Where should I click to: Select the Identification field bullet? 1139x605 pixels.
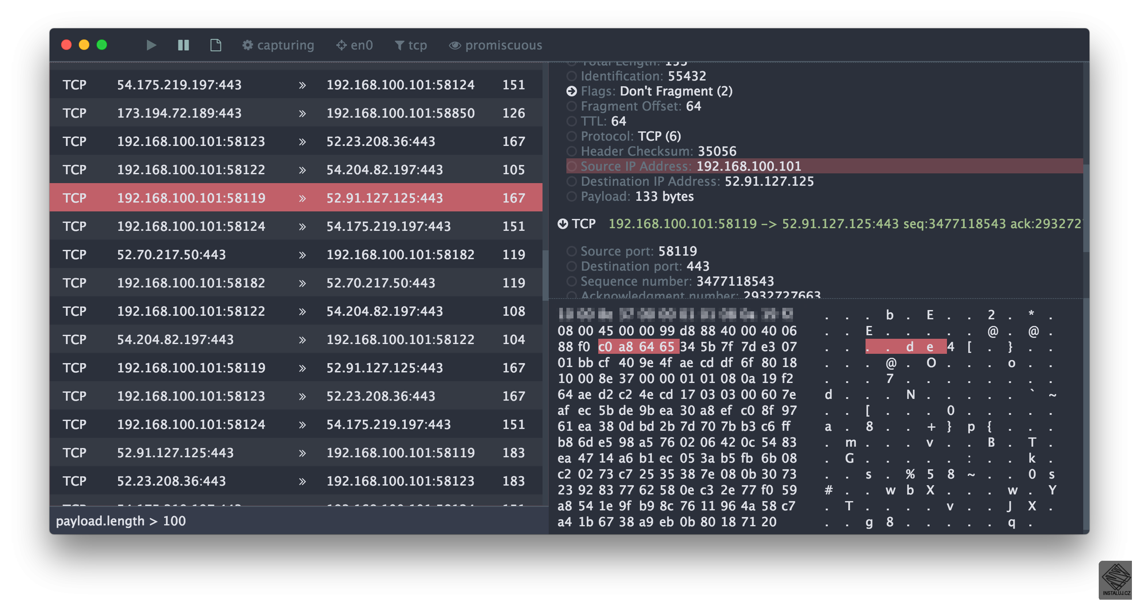[x=572, y=76]
